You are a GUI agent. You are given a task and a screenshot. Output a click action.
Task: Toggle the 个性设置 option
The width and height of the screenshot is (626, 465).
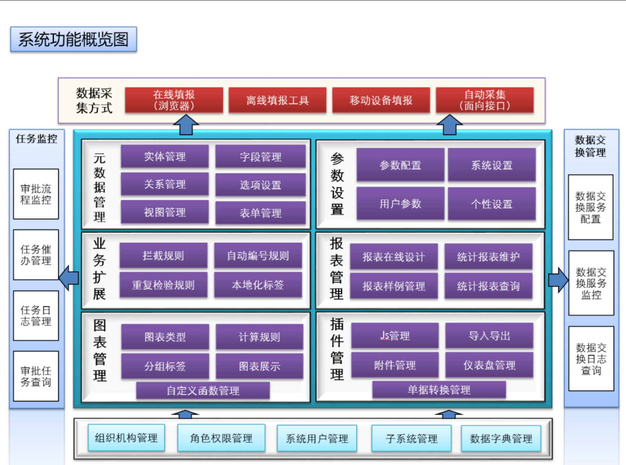point(492,205)
